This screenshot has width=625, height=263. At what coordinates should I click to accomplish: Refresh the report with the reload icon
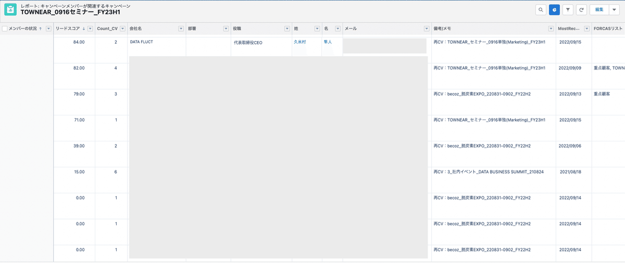click(x=581, y=9)
